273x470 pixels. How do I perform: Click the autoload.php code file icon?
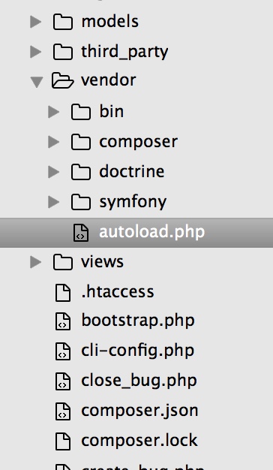(81, 233)
